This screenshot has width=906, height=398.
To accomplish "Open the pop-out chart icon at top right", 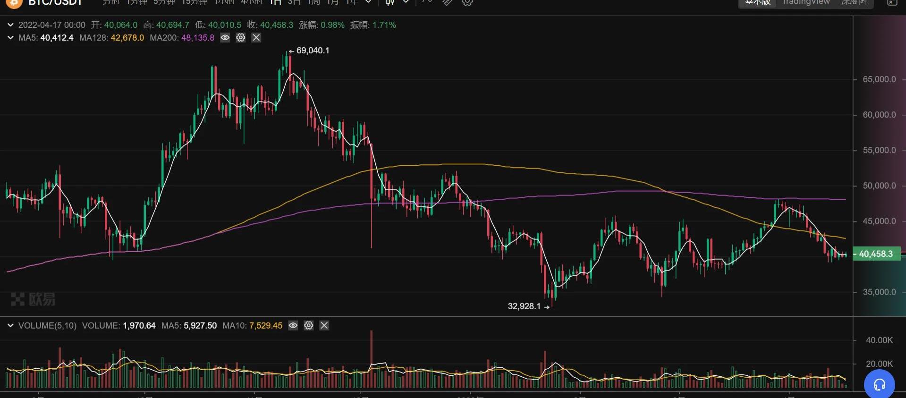I will tap(892, 2).
